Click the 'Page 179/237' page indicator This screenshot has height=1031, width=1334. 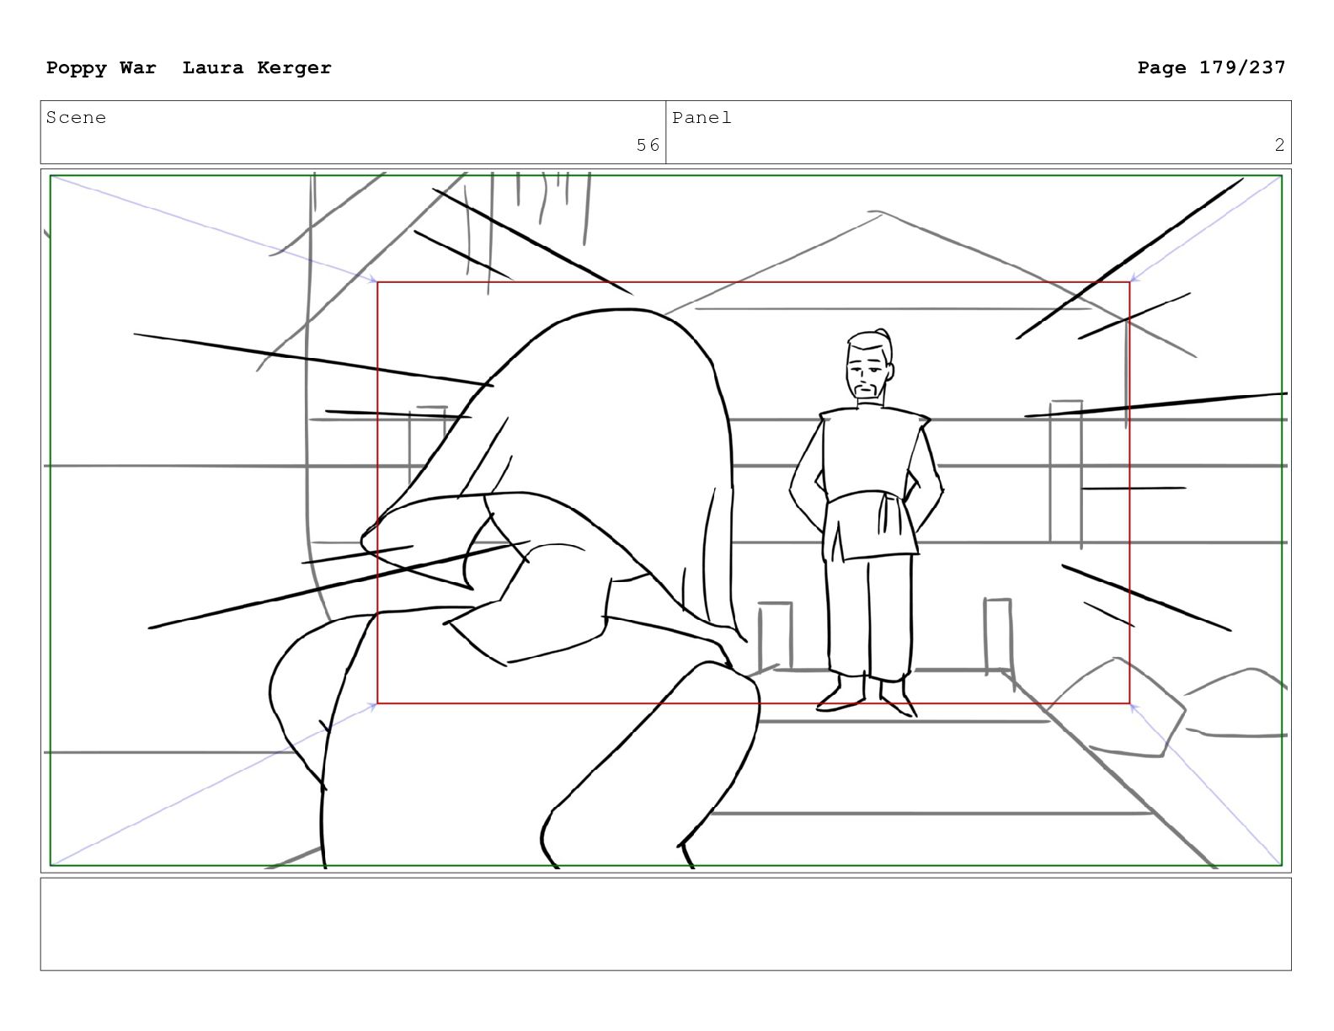point(1211,68)
